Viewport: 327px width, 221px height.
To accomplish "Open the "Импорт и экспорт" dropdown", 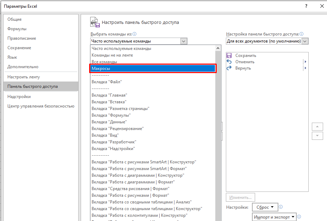I will coord(274,217).
